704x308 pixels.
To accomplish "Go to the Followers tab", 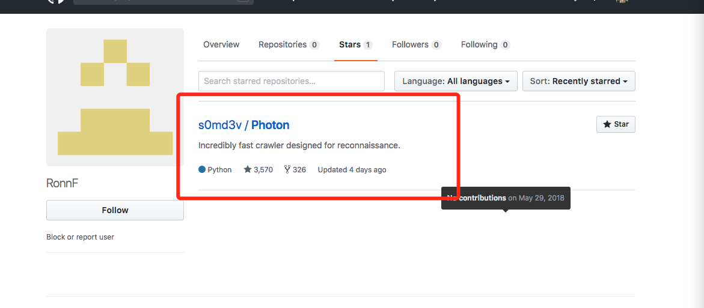I will pos(416,44).
